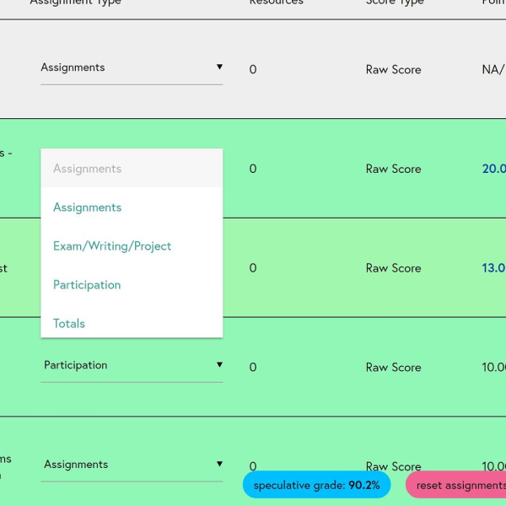Click Raw Score in the first row
Screen dimensions: 506x506
click(x=393, y=70)
